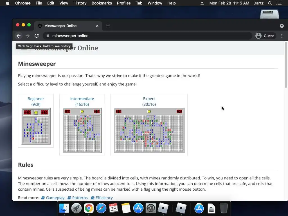
Task: Click the Rules heading text
Action: point(26,165)
